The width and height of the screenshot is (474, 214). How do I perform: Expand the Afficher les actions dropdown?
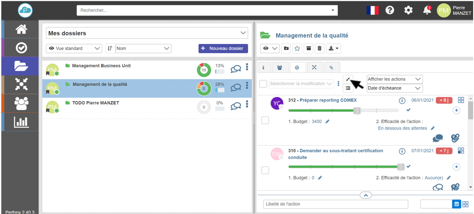click(x=394, y=79)
